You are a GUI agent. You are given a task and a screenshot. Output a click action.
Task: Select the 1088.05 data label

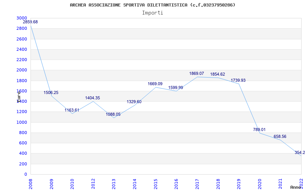[x=113, y=114]
